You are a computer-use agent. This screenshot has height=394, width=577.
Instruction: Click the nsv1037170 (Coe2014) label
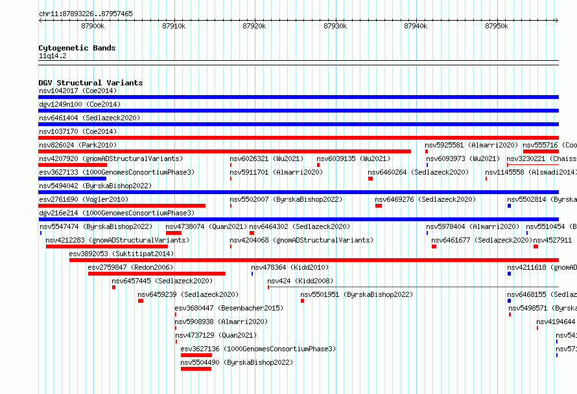[78, 131]
